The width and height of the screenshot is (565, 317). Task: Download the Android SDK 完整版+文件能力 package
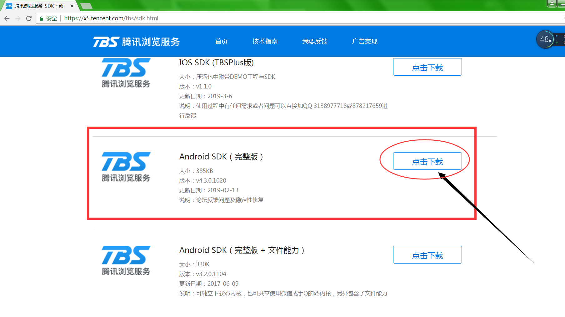(427, 255)
